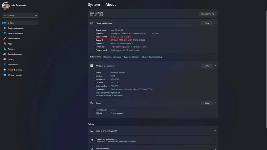Select the 64-bit operating system text
This screenshot has height=150, width=267.
click(129, 47)
